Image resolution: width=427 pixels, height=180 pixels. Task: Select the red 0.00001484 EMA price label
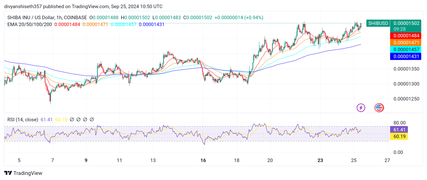pyautogui.click(x=405, y=36)
